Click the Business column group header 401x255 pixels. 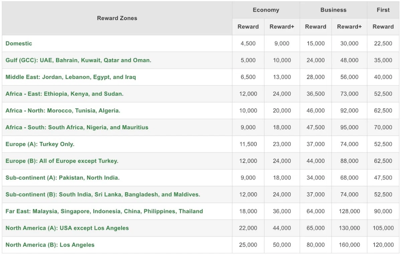[333, 10]
